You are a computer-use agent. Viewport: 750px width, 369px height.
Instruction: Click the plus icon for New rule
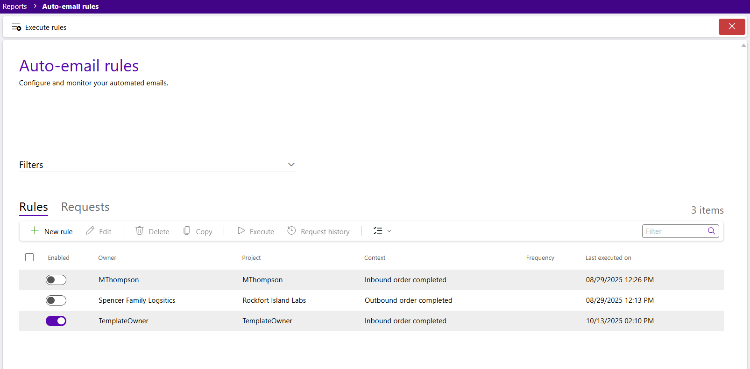35,230
